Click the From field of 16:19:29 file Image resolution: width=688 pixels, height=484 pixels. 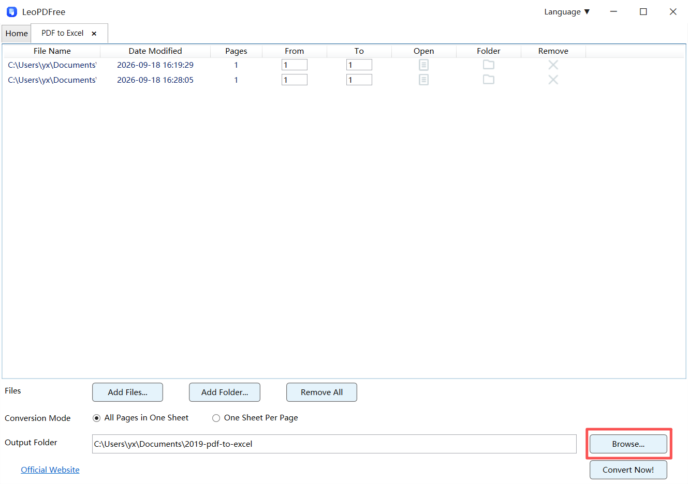pyautogui.click(x=294, y=65)
